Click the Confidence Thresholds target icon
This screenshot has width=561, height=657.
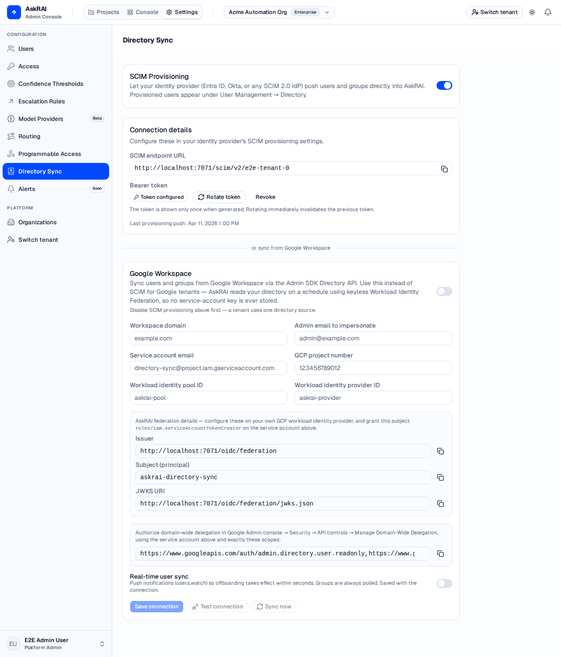(11, 84)
